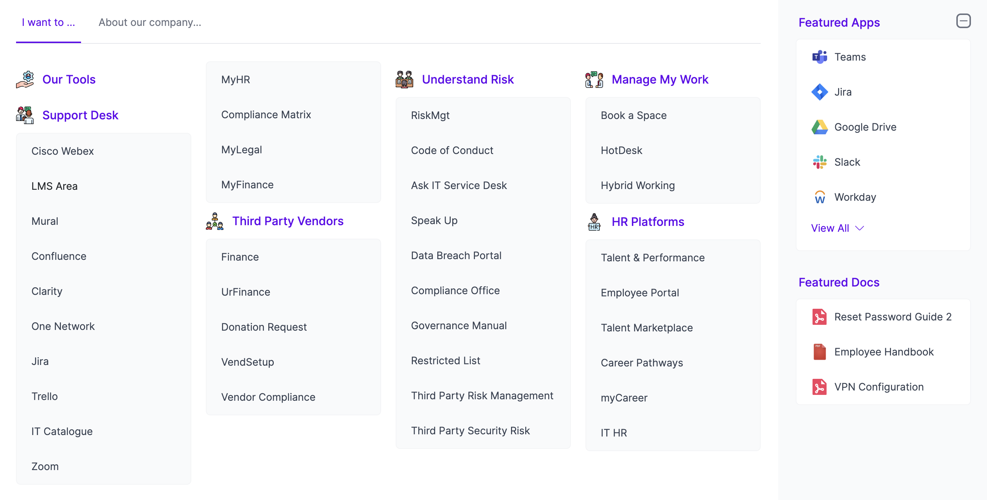The image size is (987, 500).
Task: Open the Google Drive icon
Action: (819, 127)
